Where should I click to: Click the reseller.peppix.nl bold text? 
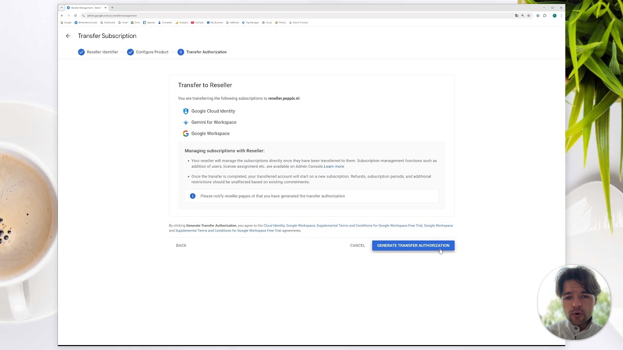(x=284, y=98)
